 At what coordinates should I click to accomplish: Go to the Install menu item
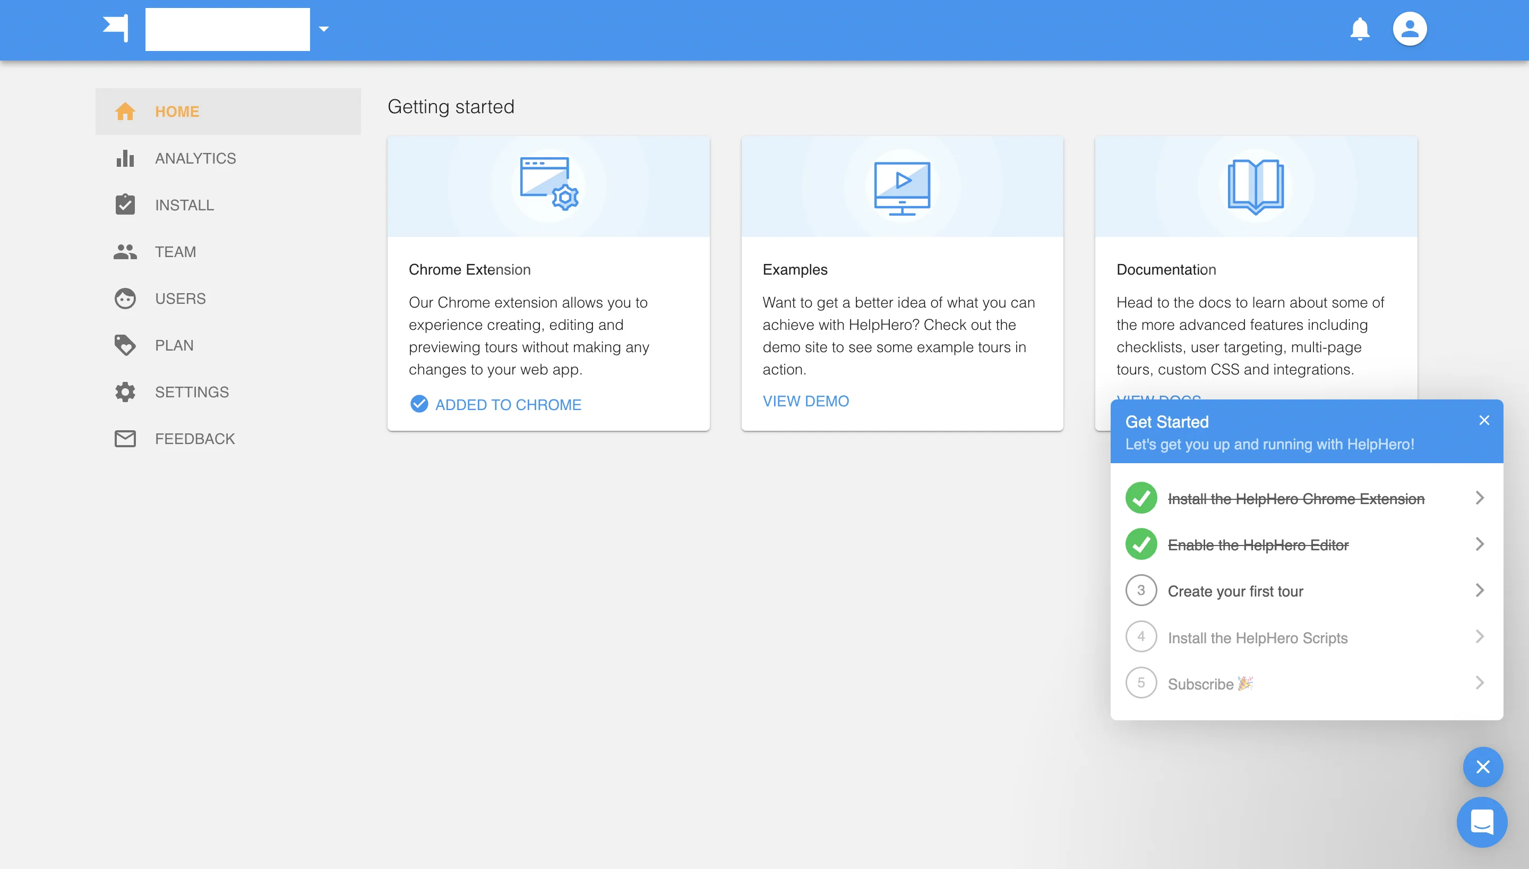pyautogui.click(x=184, y=206)
